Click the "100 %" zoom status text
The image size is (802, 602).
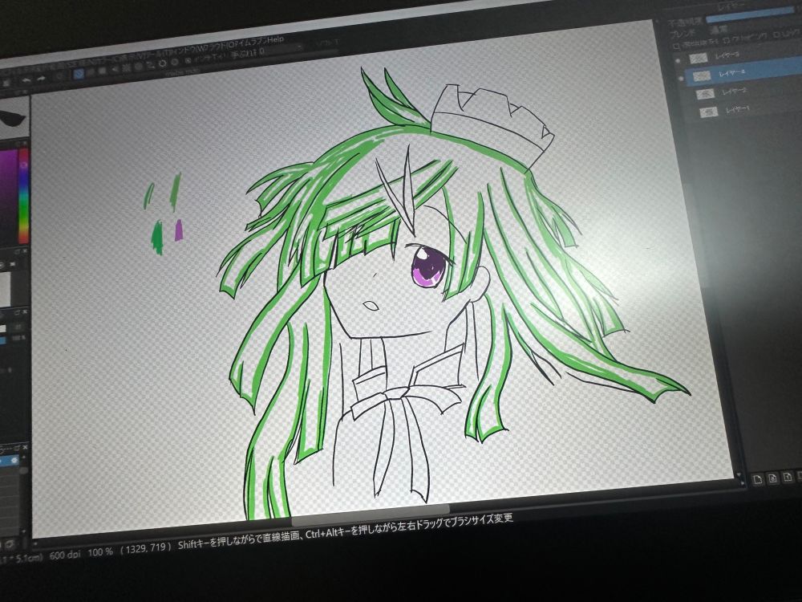(99, 552)
